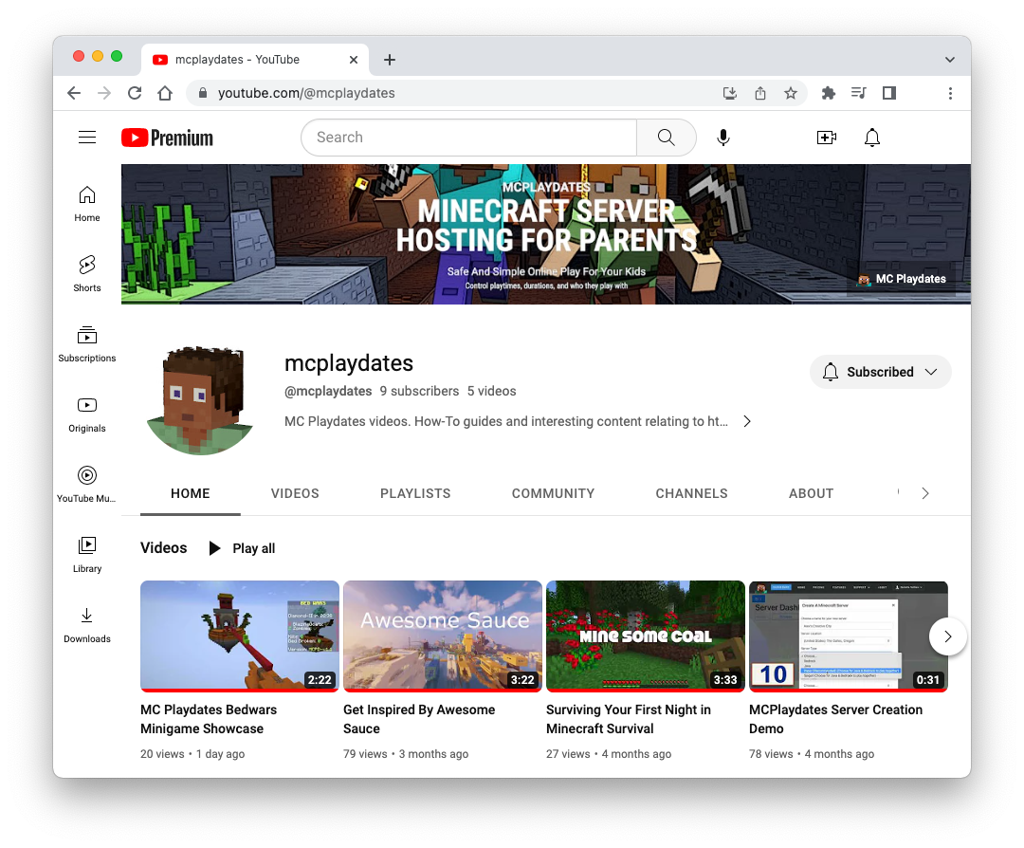View Downloads in the sidebar
This screenshot has width=1024, height=848.
pyautogui.click(x=86, y=625)
